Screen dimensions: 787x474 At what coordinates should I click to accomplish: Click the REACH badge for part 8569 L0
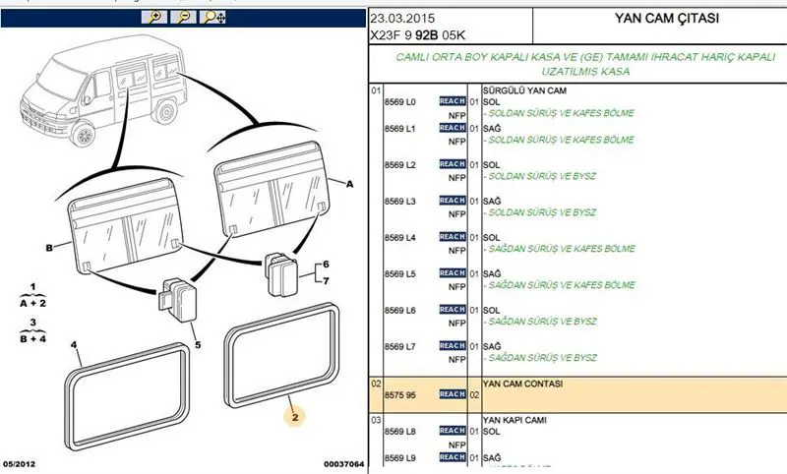tap(452, 101)
